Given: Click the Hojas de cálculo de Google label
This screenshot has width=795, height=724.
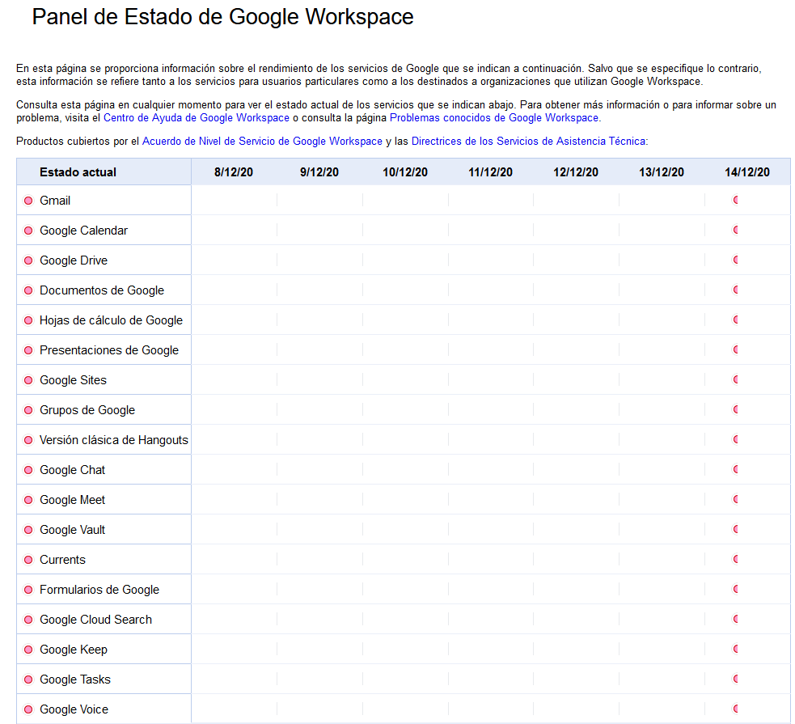Looking at the screenshot, I should pos(111,320).
